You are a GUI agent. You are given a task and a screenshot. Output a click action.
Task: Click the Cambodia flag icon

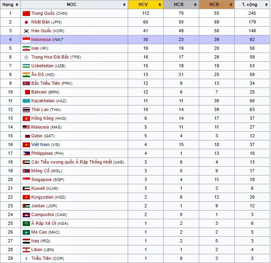26,215
